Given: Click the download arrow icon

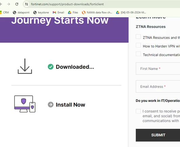Looking at the screenshot, I should 25,66.
